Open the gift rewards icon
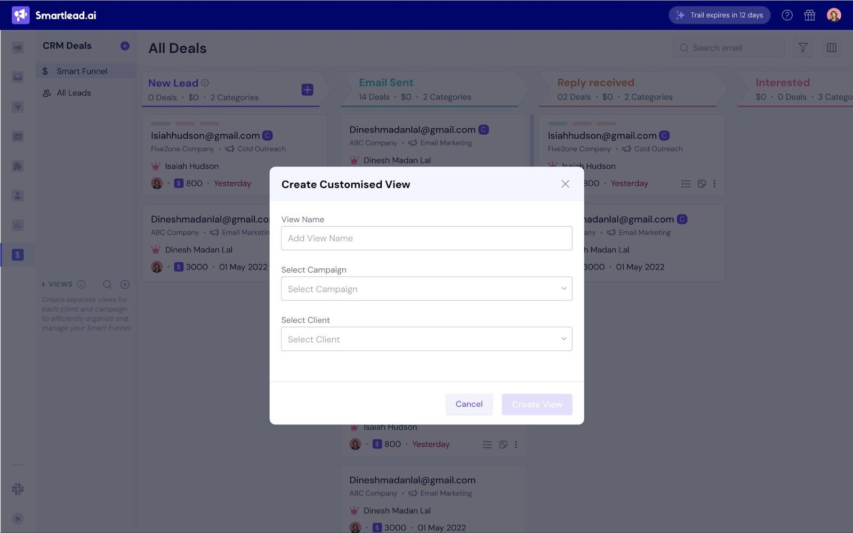Image resolution: width=853 pixels, height=533 pixels. click(809, 15)
